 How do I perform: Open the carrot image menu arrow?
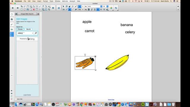click(95, 56)
